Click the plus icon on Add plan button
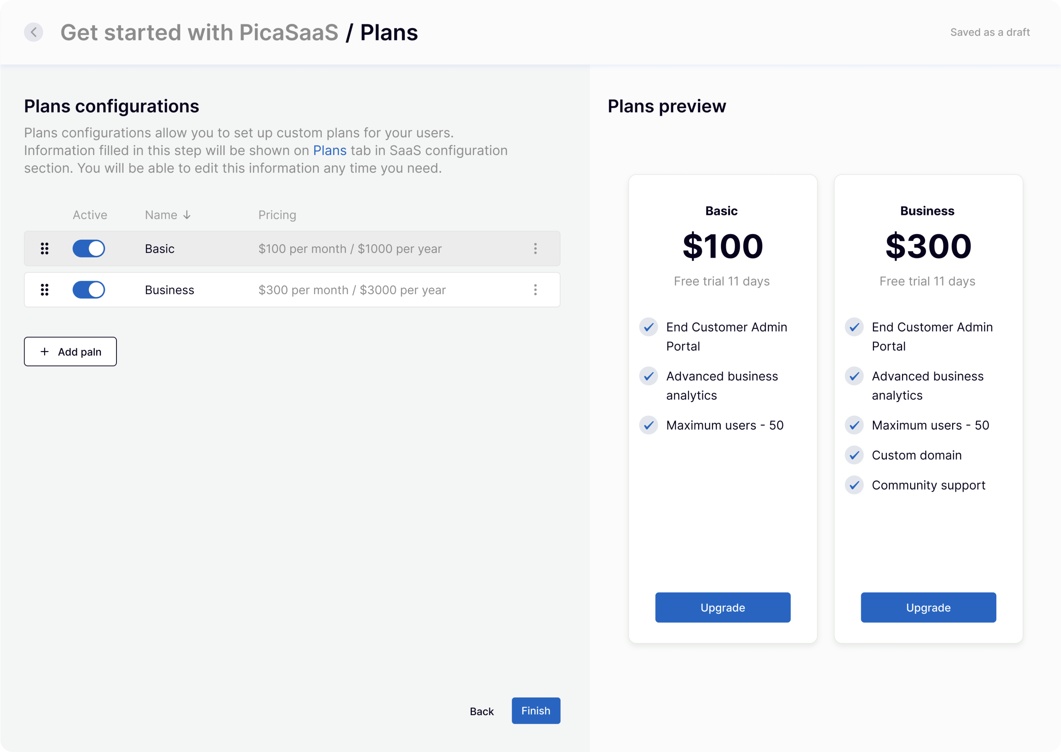 [x=45, y=352]
